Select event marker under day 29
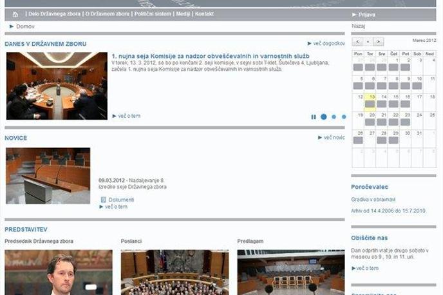The width and height of the screenshot is (443, 295). pyautogui.click(x=393, y=140)
